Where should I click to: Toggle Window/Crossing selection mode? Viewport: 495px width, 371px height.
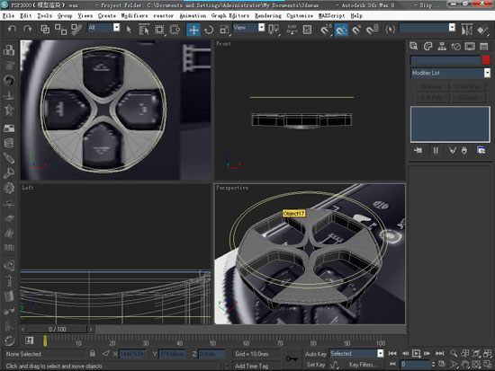pyautogui.click(x=175, y=30)
